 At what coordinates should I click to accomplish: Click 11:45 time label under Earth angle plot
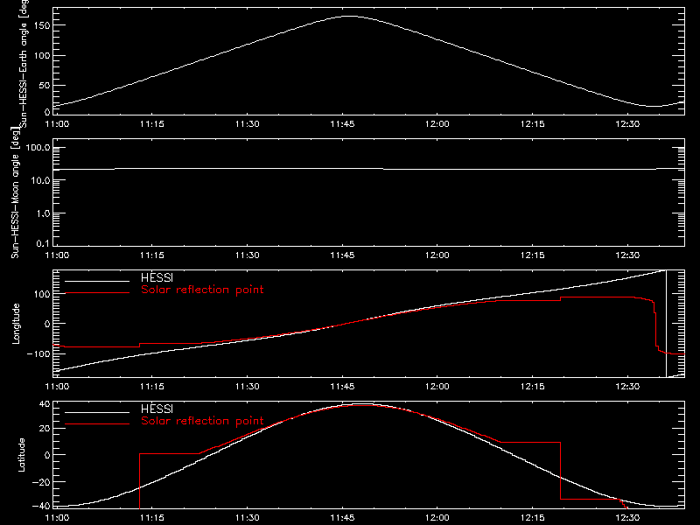[342, 123]
